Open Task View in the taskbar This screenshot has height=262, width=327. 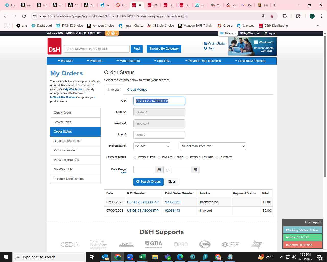(x=92, y=257)
